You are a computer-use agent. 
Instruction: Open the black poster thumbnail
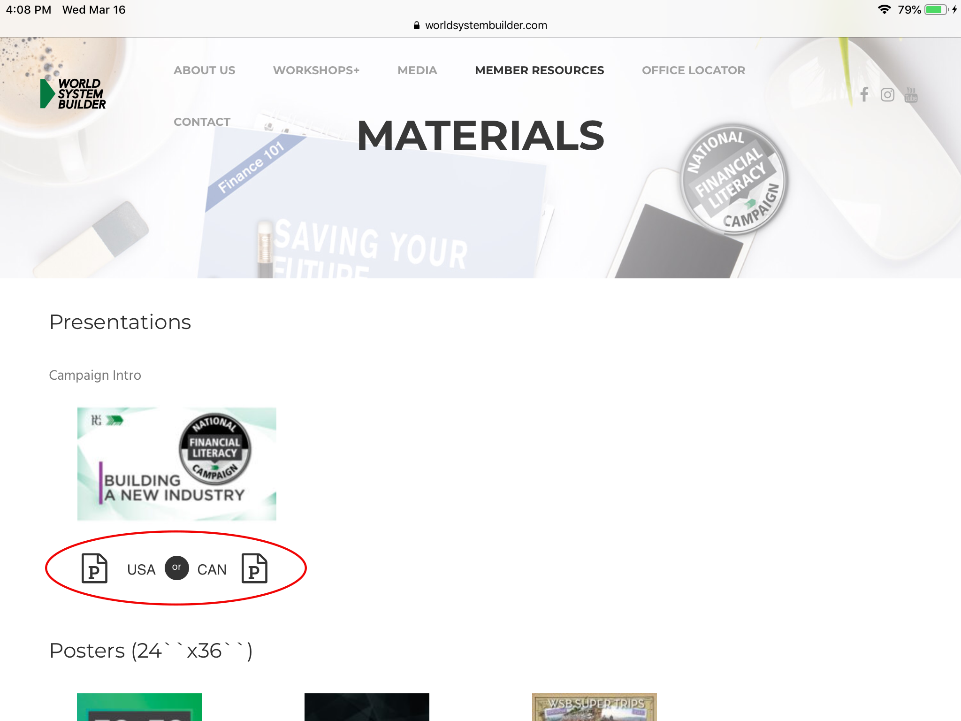point(367,707)
